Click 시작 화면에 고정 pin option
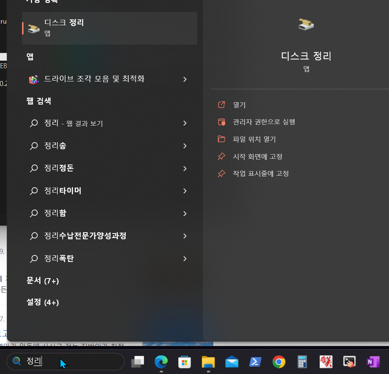This screenshot has height=374, width=389. [x=257, y=157]
